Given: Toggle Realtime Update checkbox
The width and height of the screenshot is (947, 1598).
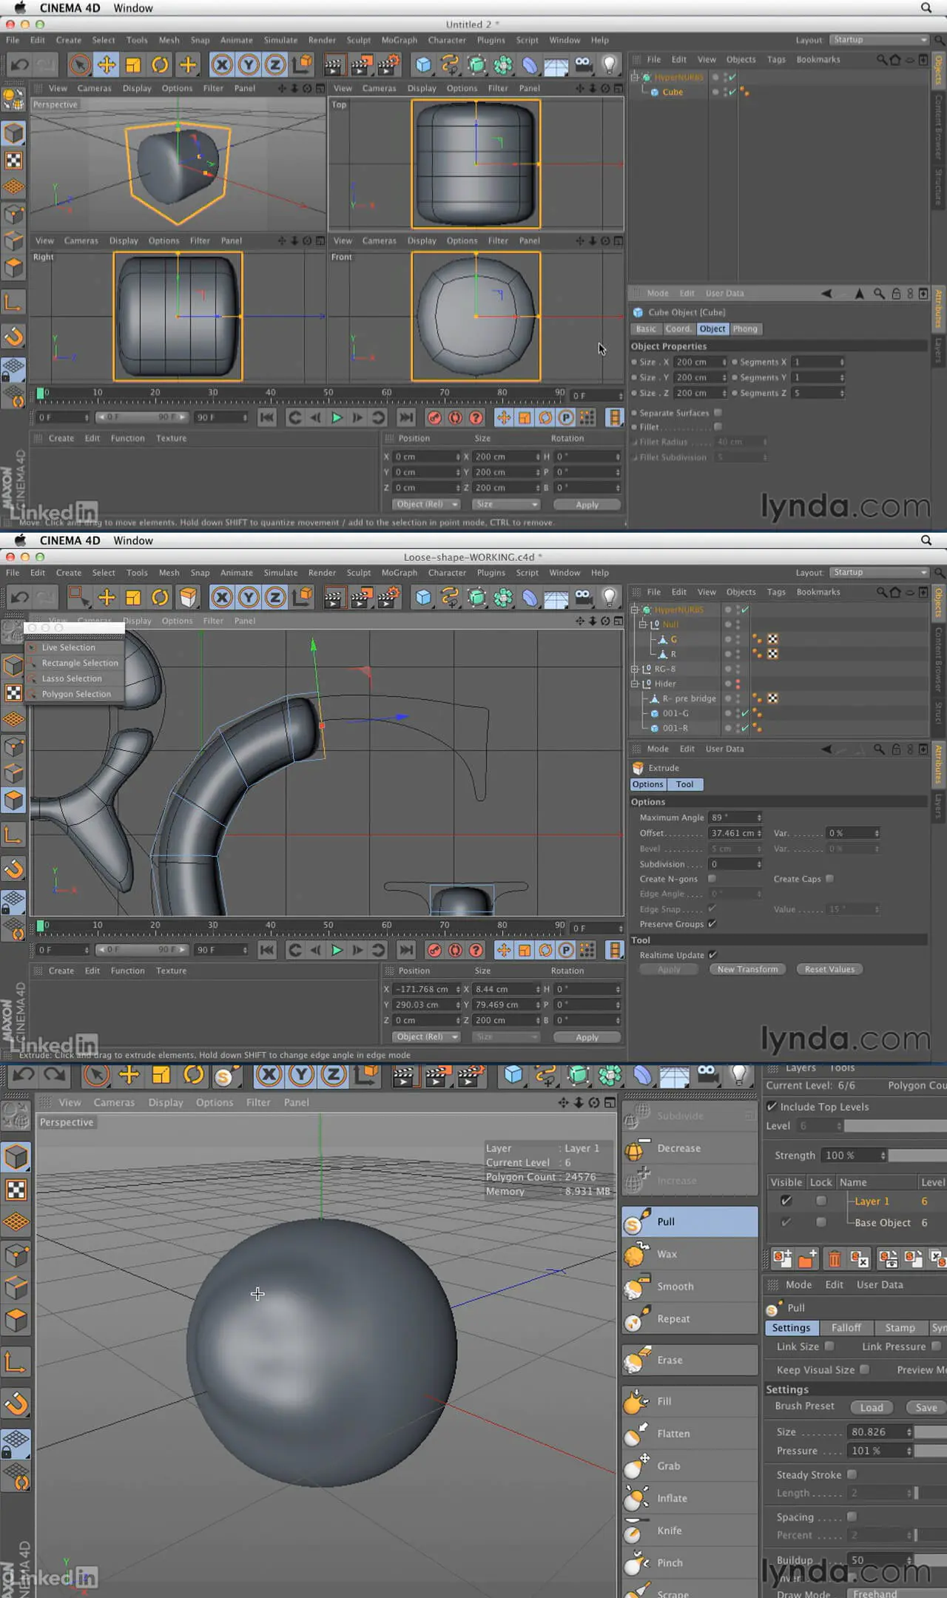Looking at the screenshot, I should click(712, 955).
